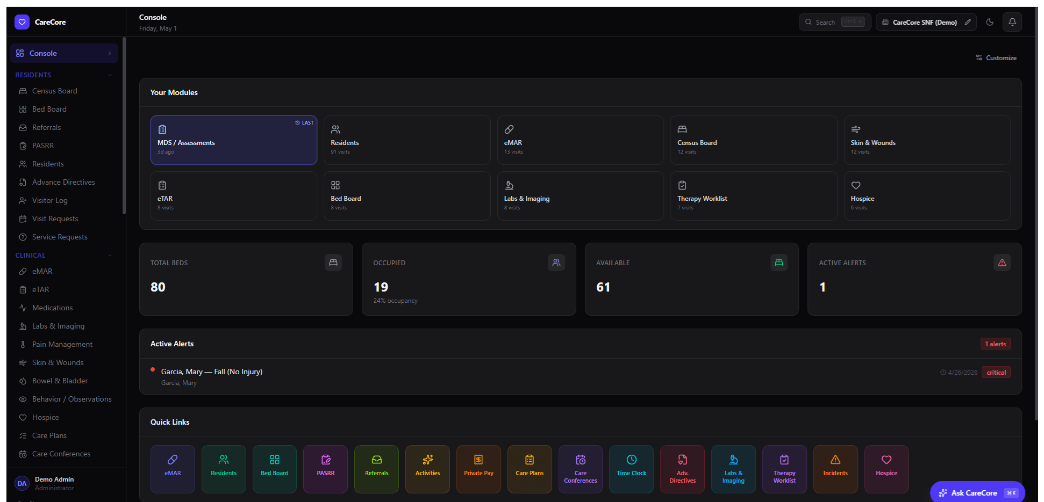Open the Labs & Imaging quick link tile

point(733,469)
